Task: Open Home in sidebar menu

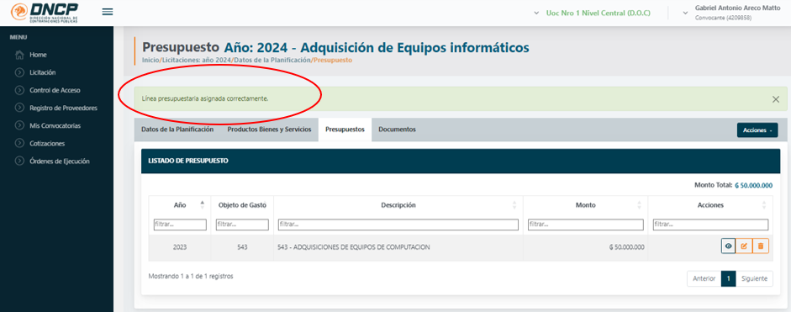Action: point(38,55)
